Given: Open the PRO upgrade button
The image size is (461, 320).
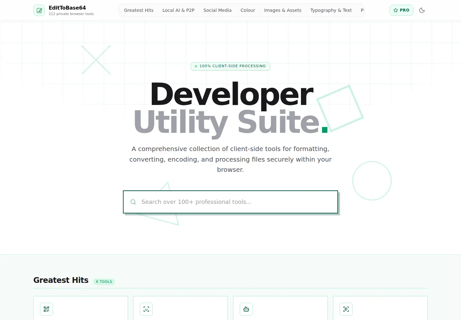Looking at the screenshot, I should [401, 10].
